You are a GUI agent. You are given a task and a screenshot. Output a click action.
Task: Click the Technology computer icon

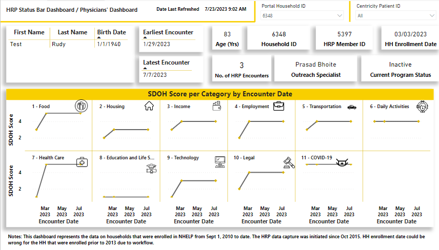point(220,162)
